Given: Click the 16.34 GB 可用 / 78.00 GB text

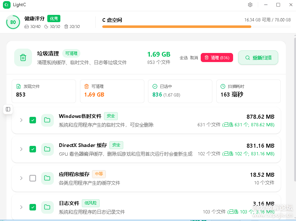Looking at the screenshot, I should pos(268,20).
